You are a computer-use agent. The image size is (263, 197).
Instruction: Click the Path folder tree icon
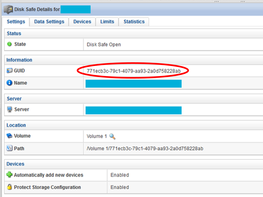[x=9, y=148]
